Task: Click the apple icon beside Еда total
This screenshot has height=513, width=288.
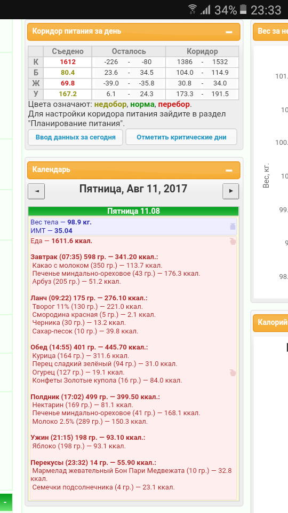Action: (x=233, y=242)
